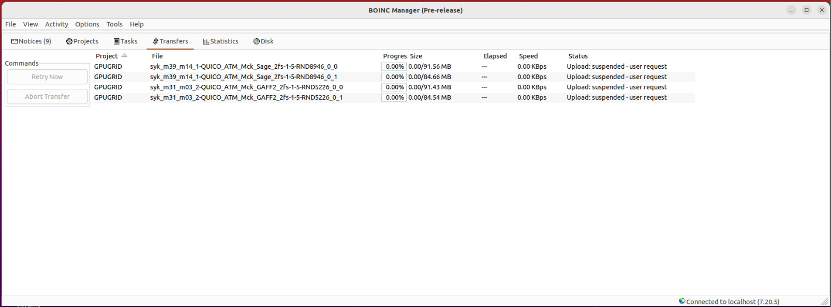Click the Projects tab gear icon

tap(69, 41)
